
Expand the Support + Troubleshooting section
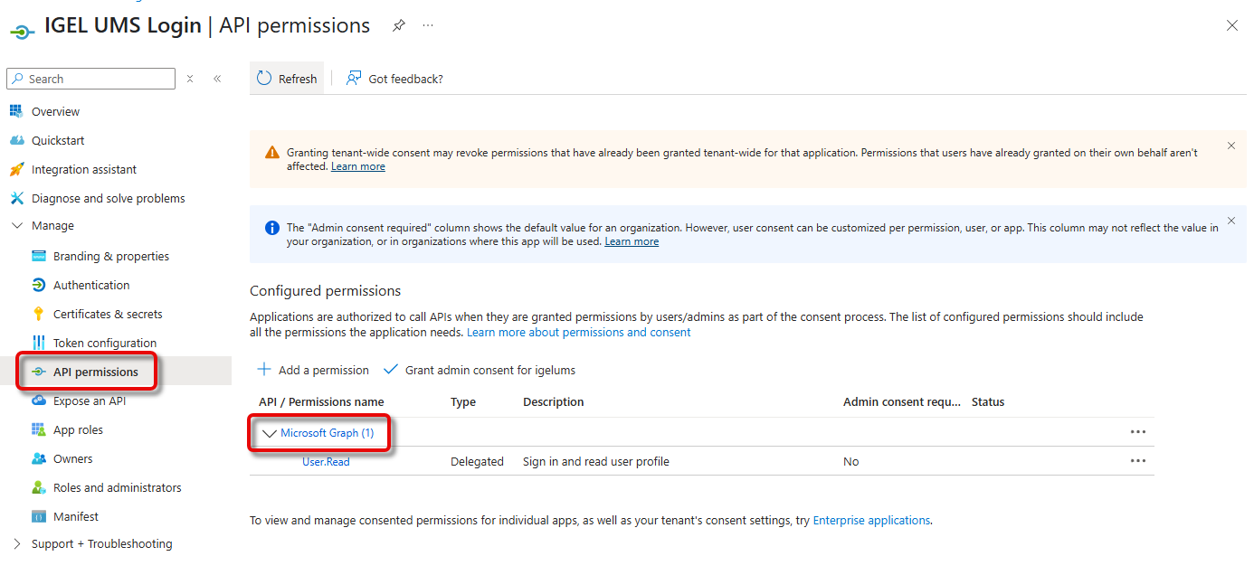17,544
